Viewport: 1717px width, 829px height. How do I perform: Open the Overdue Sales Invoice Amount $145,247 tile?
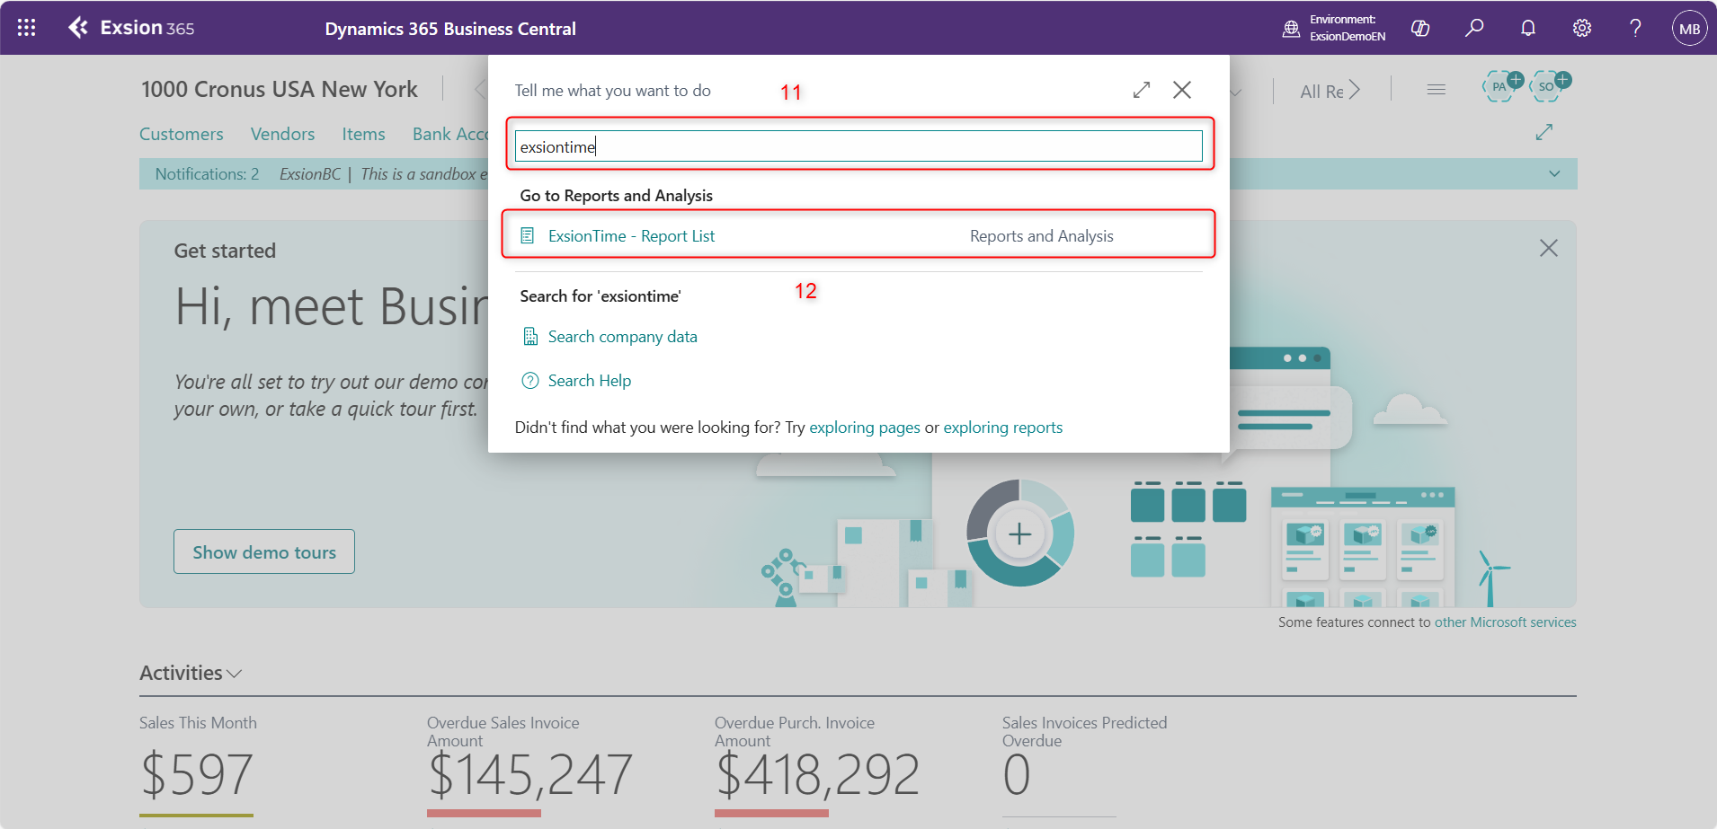point(530,764)
